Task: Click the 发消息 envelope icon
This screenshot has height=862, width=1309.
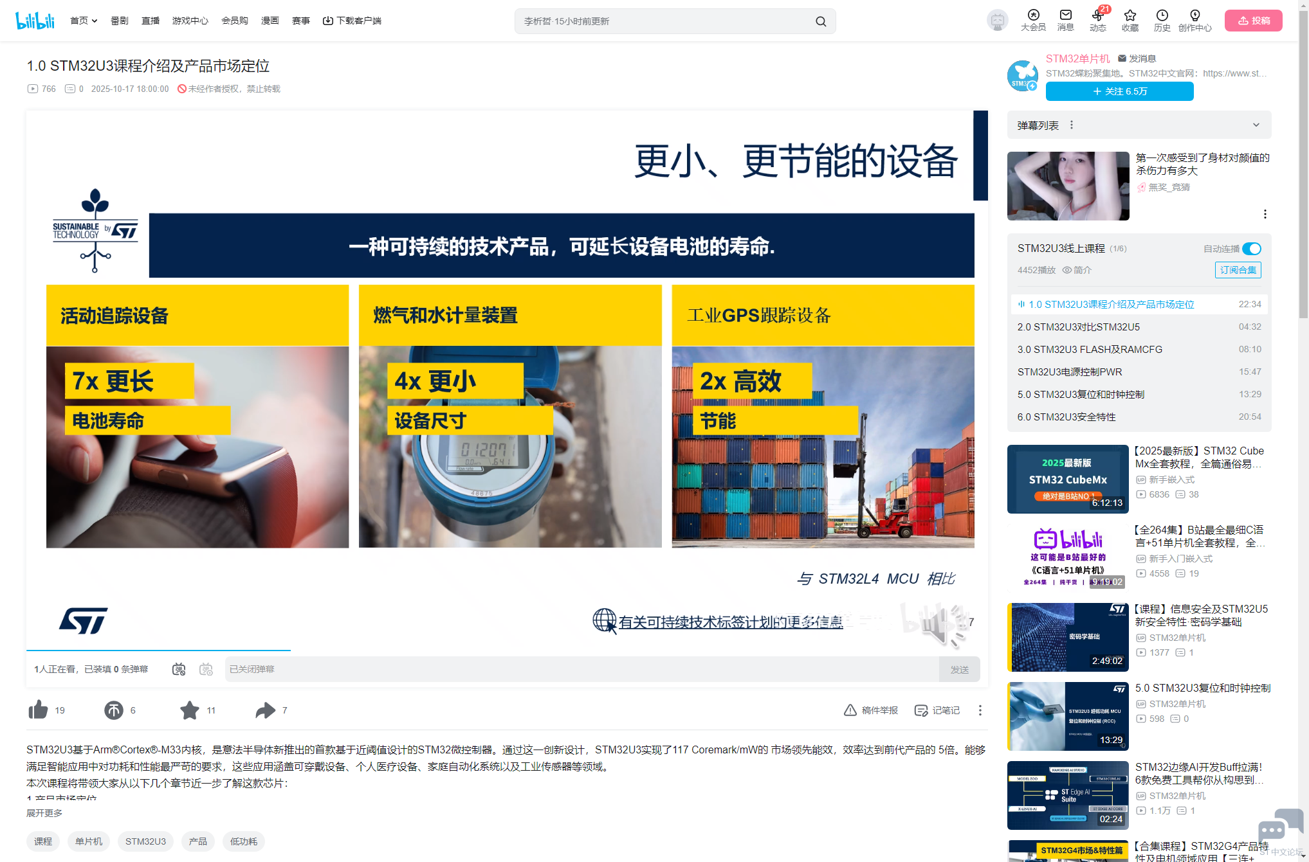Action: (x=1122, y=58)
